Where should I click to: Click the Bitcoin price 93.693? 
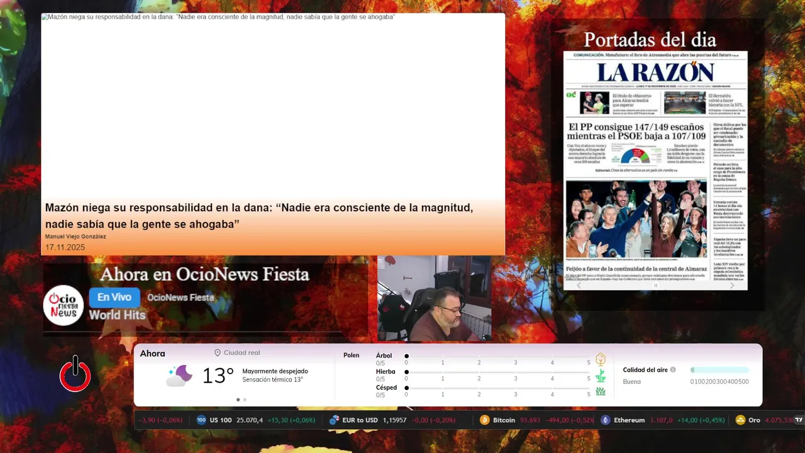[530, 420]
